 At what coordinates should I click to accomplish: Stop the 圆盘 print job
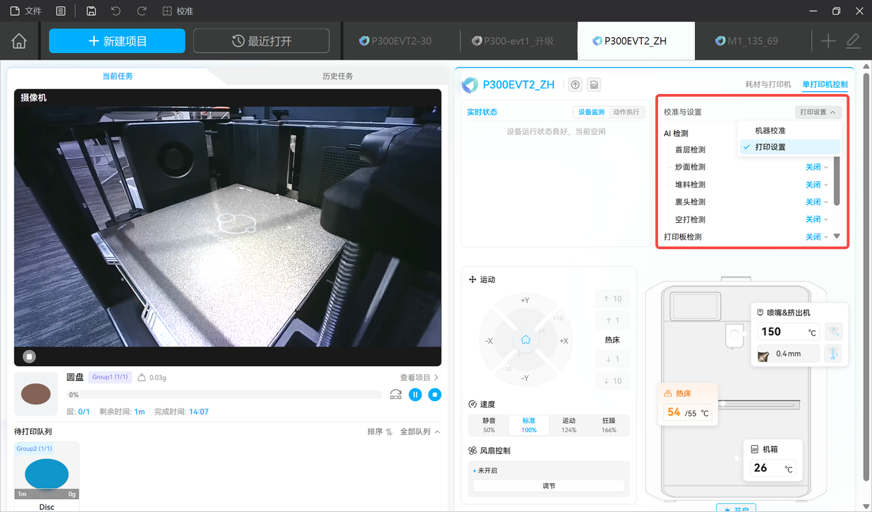pyautogui.click(x=435, y=394)
